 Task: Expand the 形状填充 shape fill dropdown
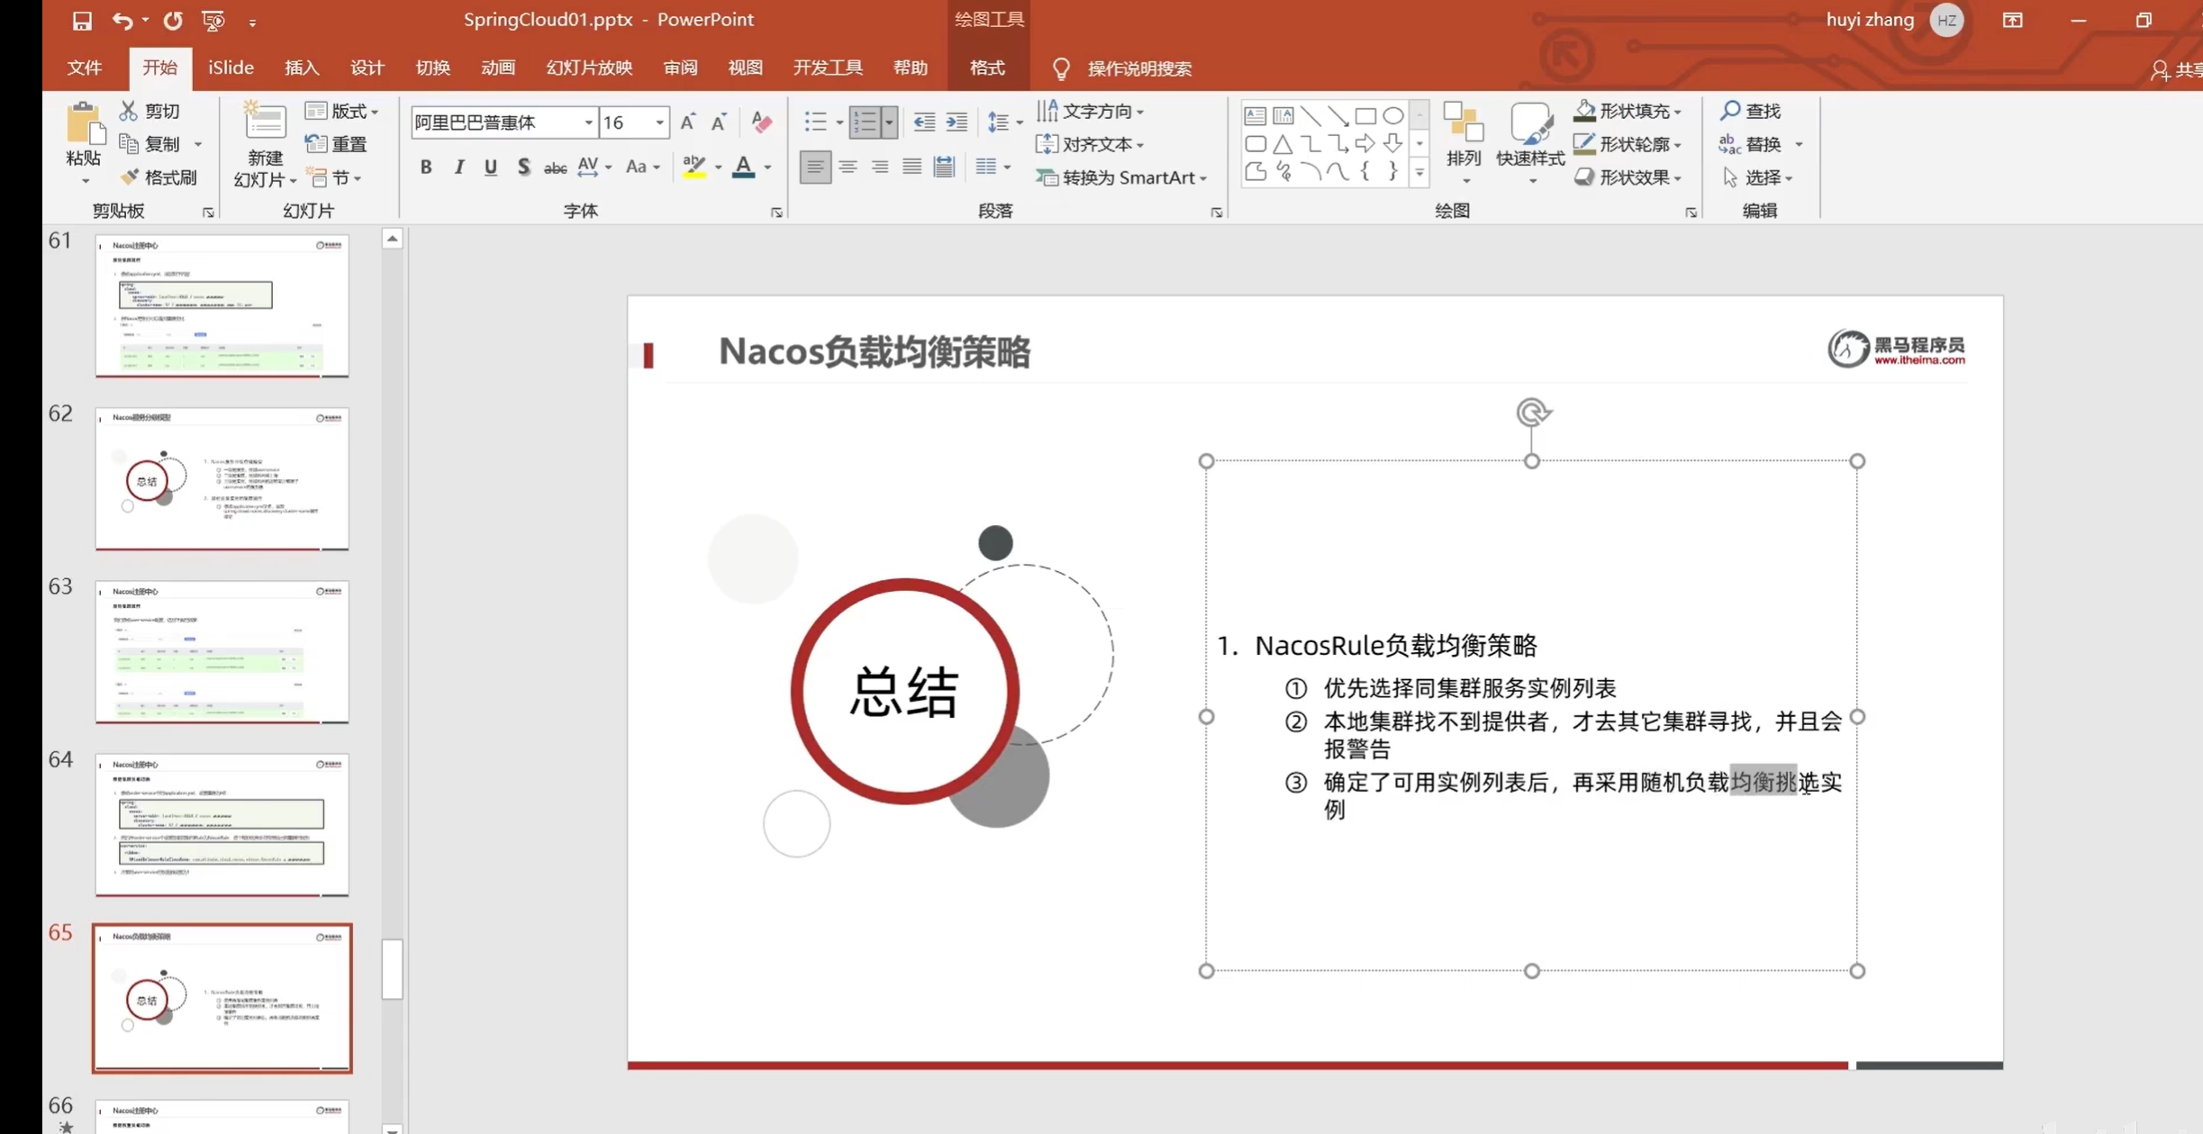(1677, 112)
